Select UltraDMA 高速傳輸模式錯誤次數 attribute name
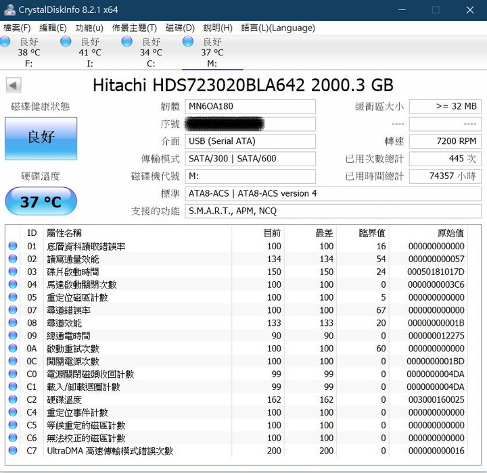 click(x=110, y=451)
